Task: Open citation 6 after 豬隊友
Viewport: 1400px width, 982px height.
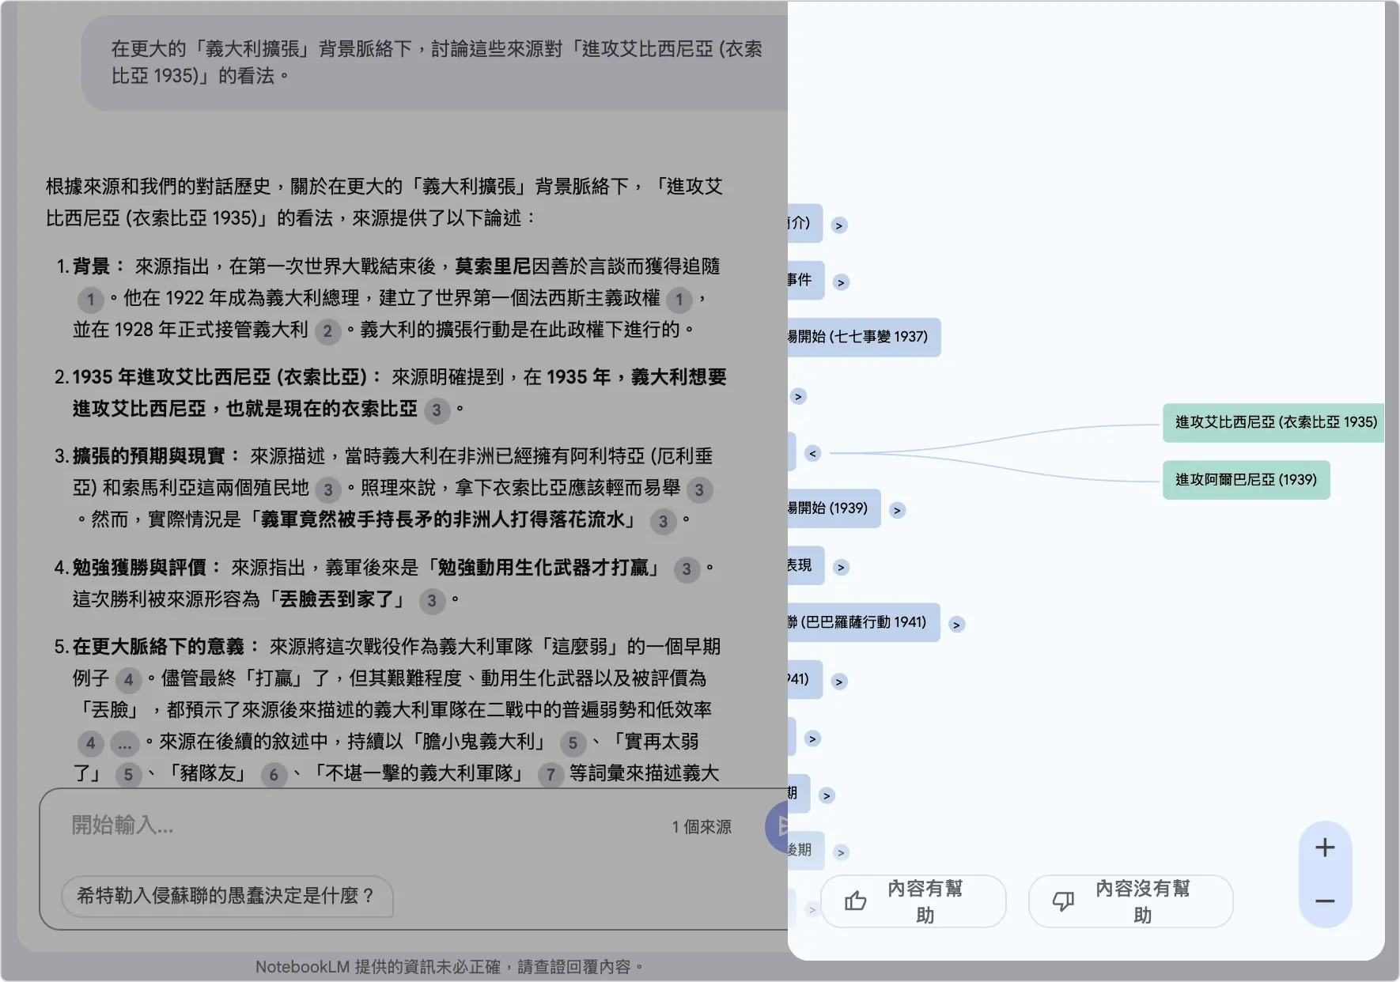Action: pos(274,775)
